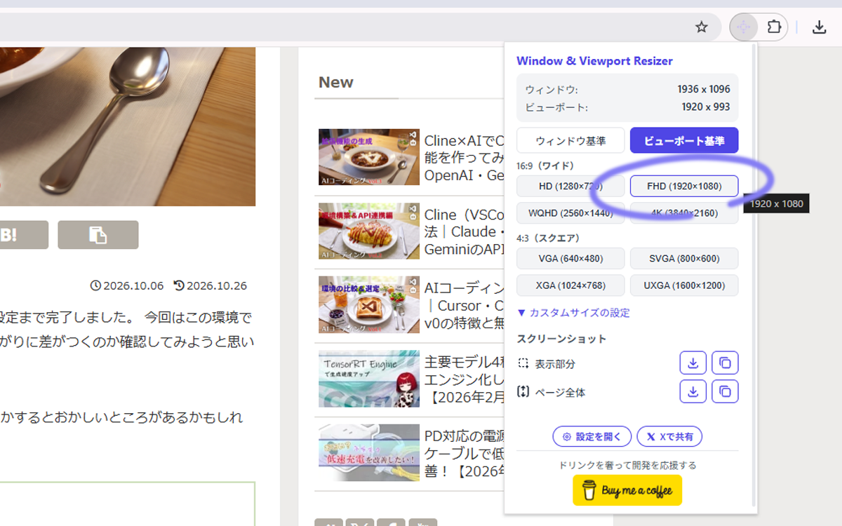Select the VGA (640×480) preset
The image size is (842, 526).
click(570, 258)
